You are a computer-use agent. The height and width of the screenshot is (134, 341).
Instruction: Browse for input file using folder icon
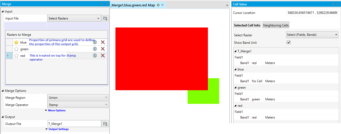pyautogui.click(x=105, y=18)
